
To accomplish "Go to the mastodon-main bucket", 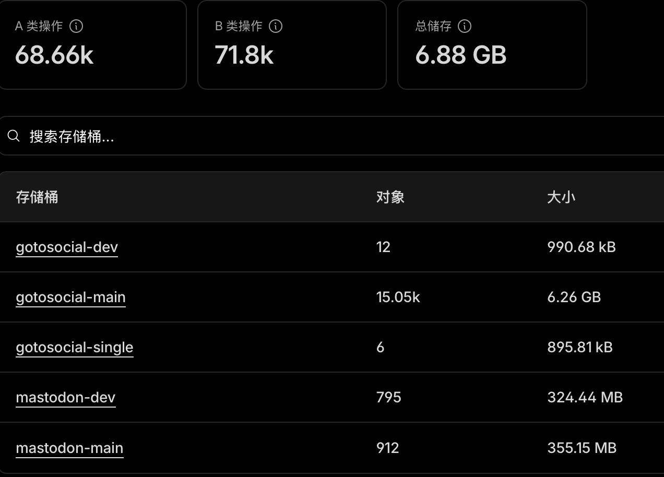I will pyautogui.click(x=69, y=448).
